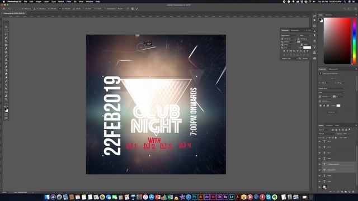The height and width of the screenshot is (201, 358).
Task: Select the Move tool
Action: pyautogui.click(x=6, y=27)
